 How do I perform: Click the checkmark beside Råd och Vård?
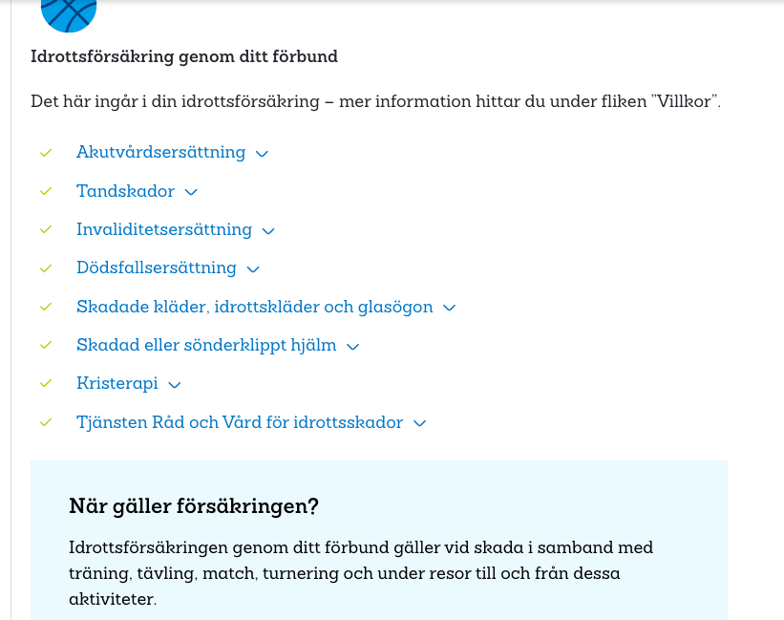[x=45, y=422]
